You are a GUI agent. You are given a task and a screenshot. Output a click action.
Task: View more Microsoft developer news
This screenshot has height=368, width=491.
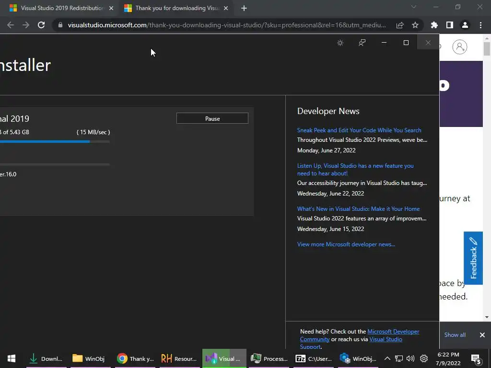(346, 244)
